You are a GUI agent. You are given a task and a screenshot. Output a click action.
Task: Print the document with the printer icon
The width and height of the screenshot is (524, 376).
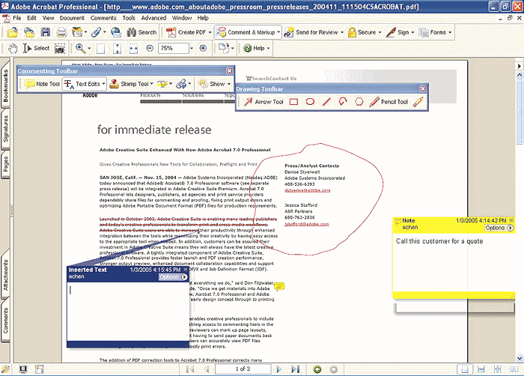[x=61, y=32]
